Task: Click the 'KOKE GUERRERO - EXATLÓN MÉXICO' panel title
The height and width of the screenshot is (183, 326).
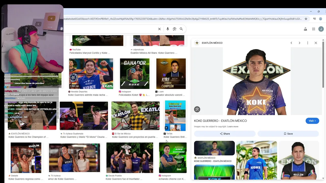Action: tap(220, 121)
